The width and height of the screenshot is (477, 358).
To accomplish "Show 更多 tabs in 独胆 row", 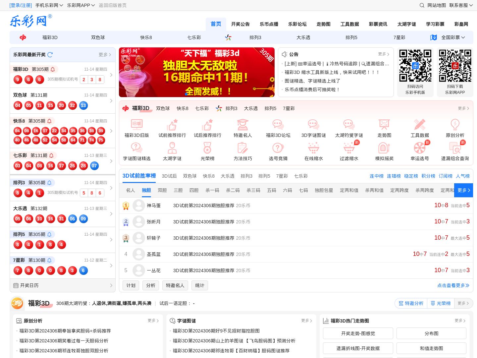I will tap(463, 190).
